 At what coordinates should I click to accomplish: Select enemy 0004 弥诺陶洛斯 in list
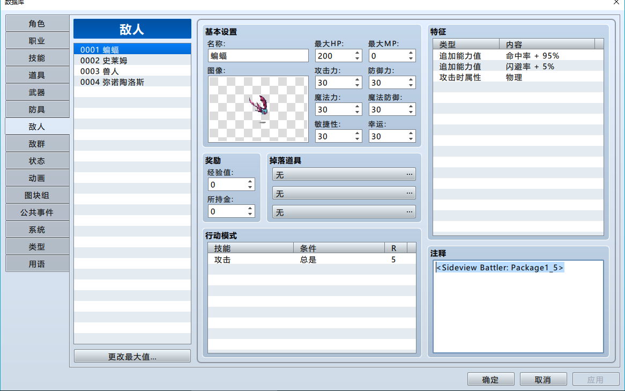click(132, 82)
